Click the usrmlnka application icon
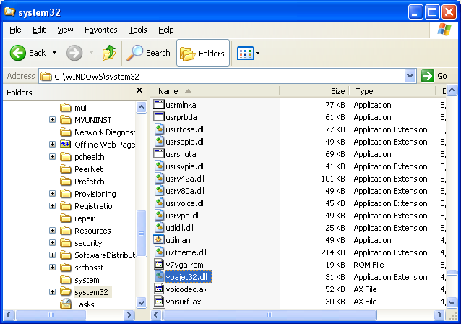 [159, 105]
